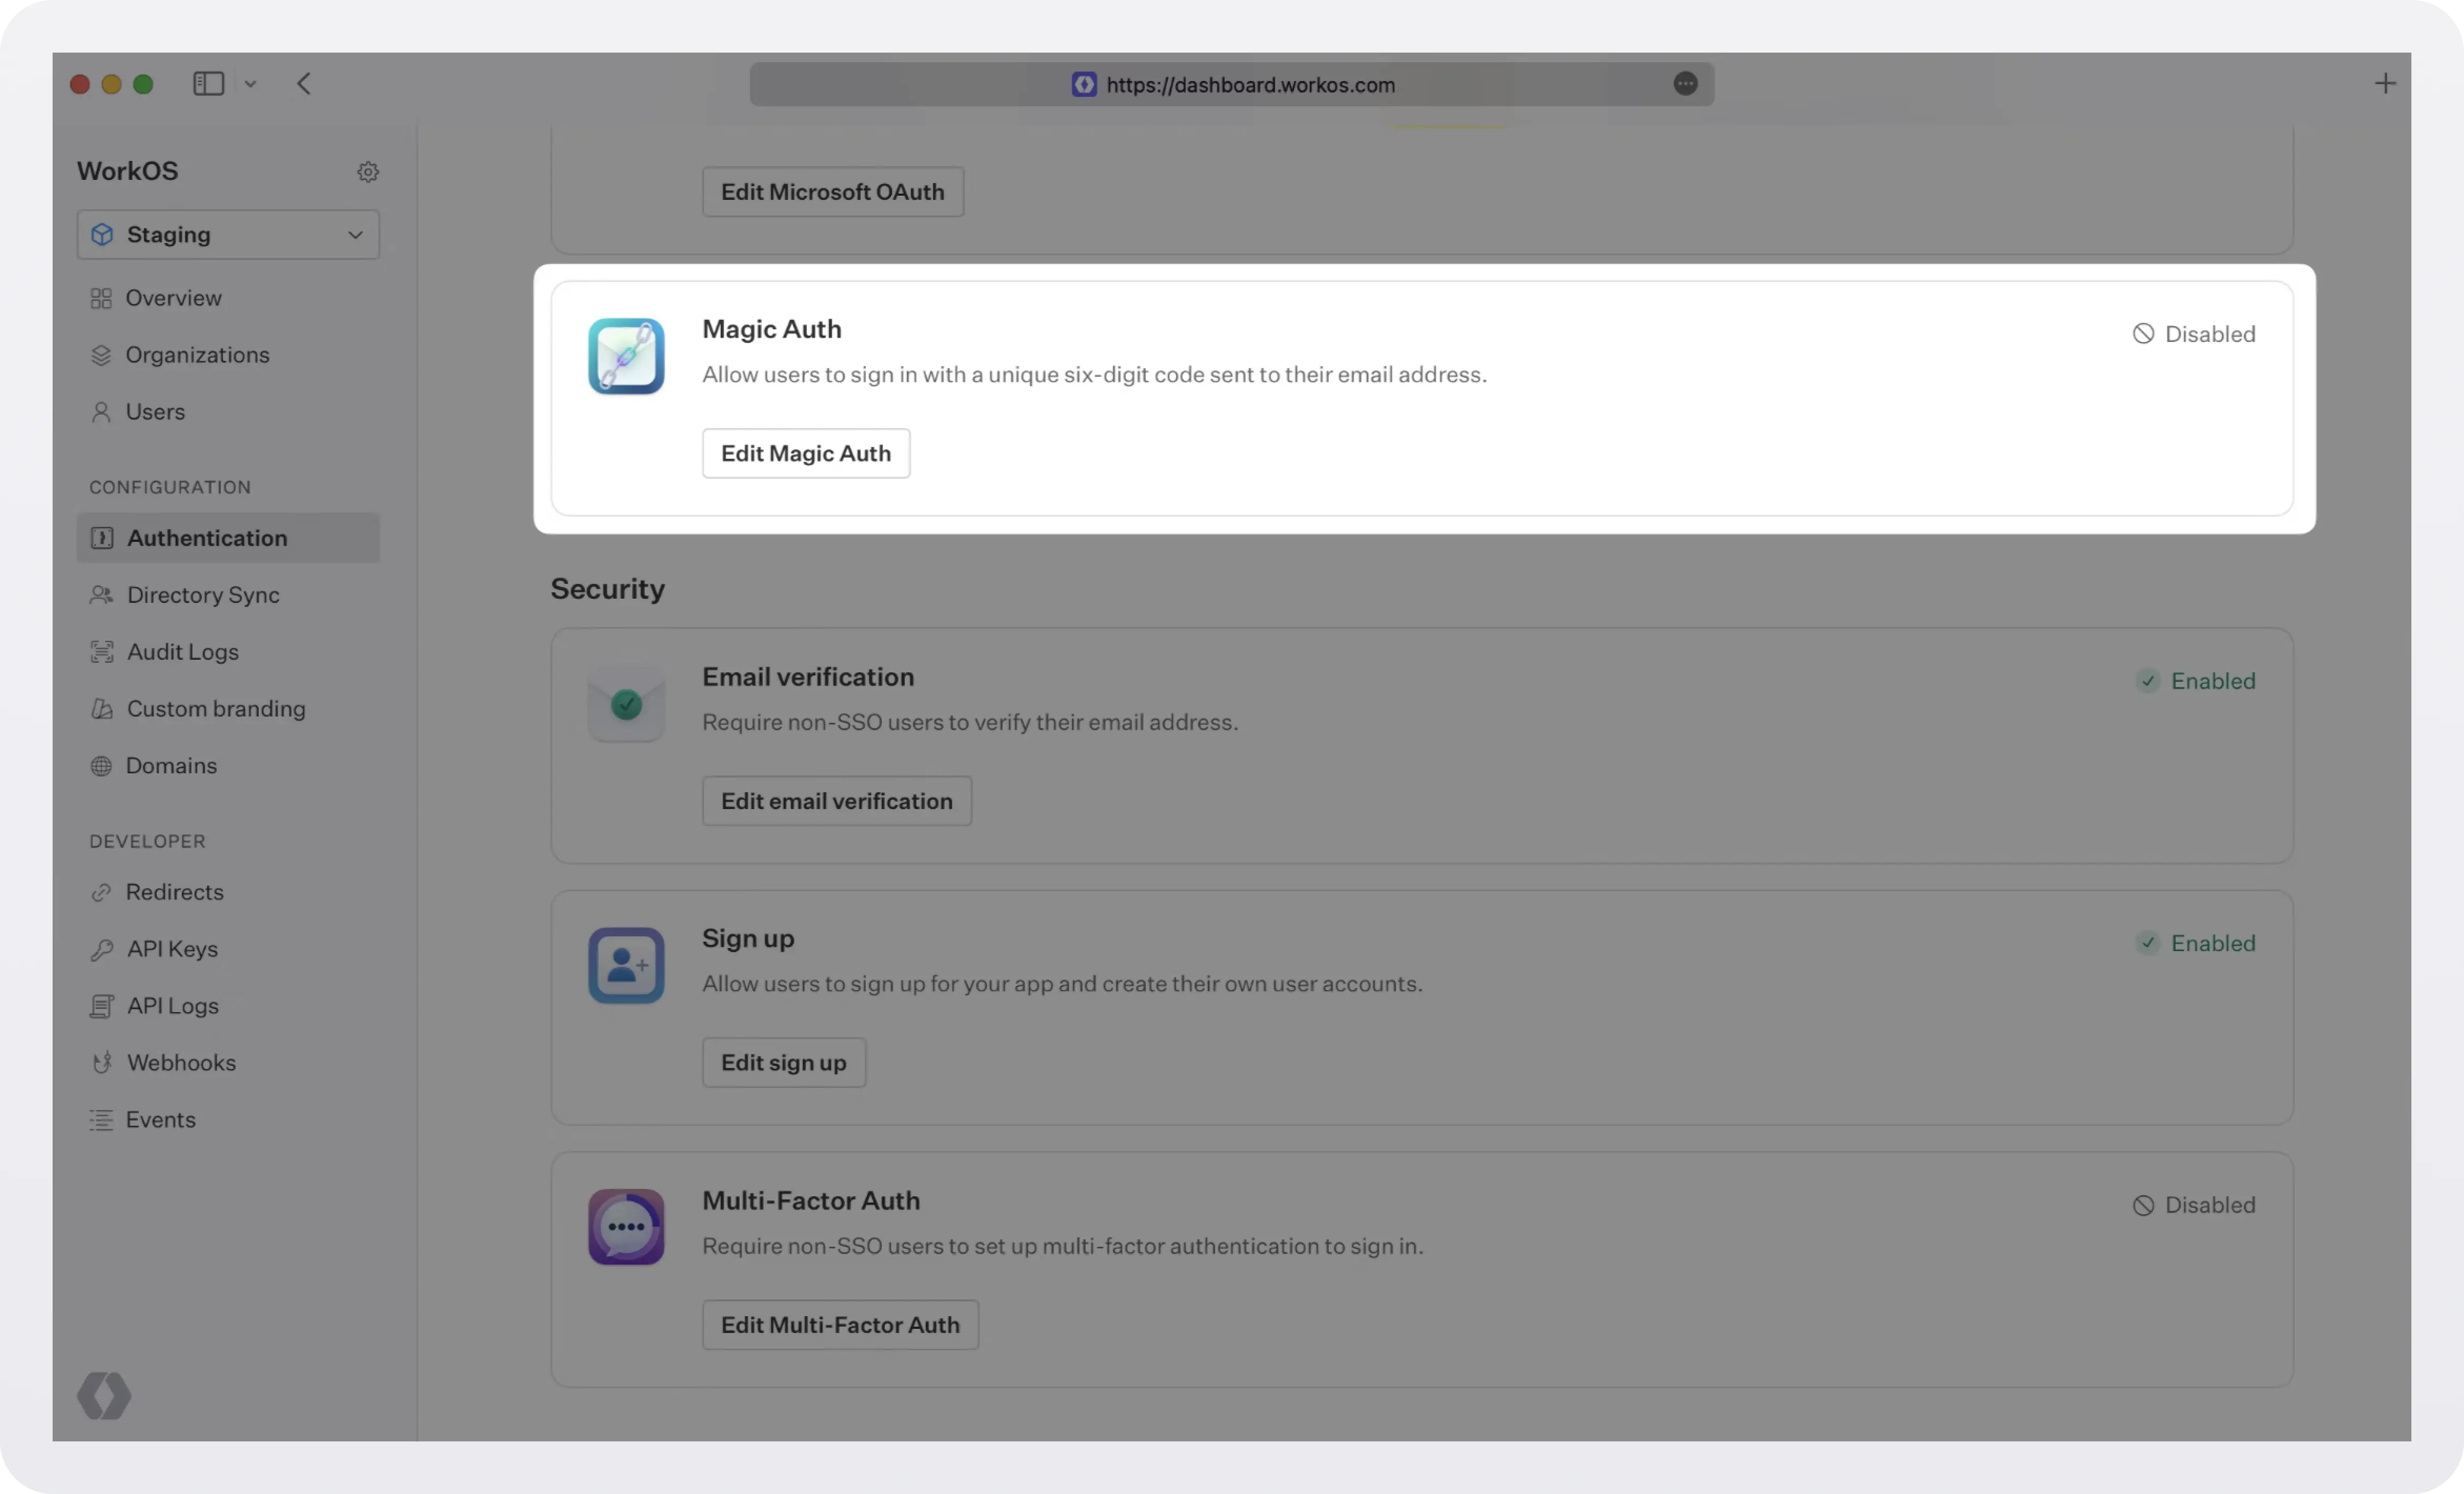The height and width of the screenshot is (1494, 2464).
Task: Click the WorkOS heading in sidebar
Action: coord(128,171)
